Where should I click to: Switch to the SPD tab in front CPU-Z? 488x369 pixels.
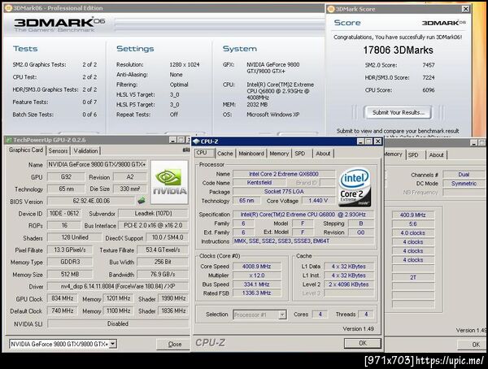300,154
